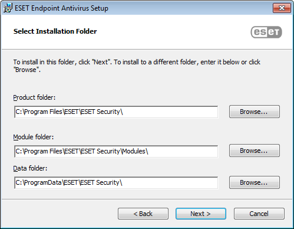Screen dimensions: 294x229
Task: Choose Browse beside the Data folder field
Action: coord(255,182)
